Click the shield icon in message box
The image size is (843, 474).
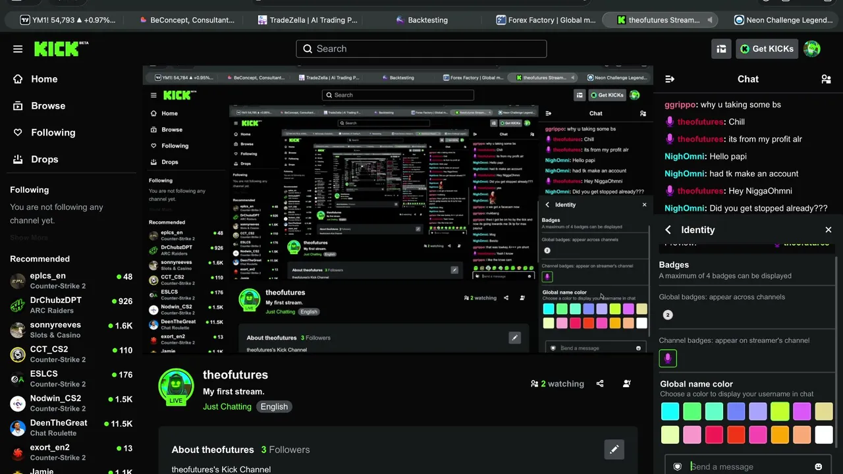click(677, 467)
